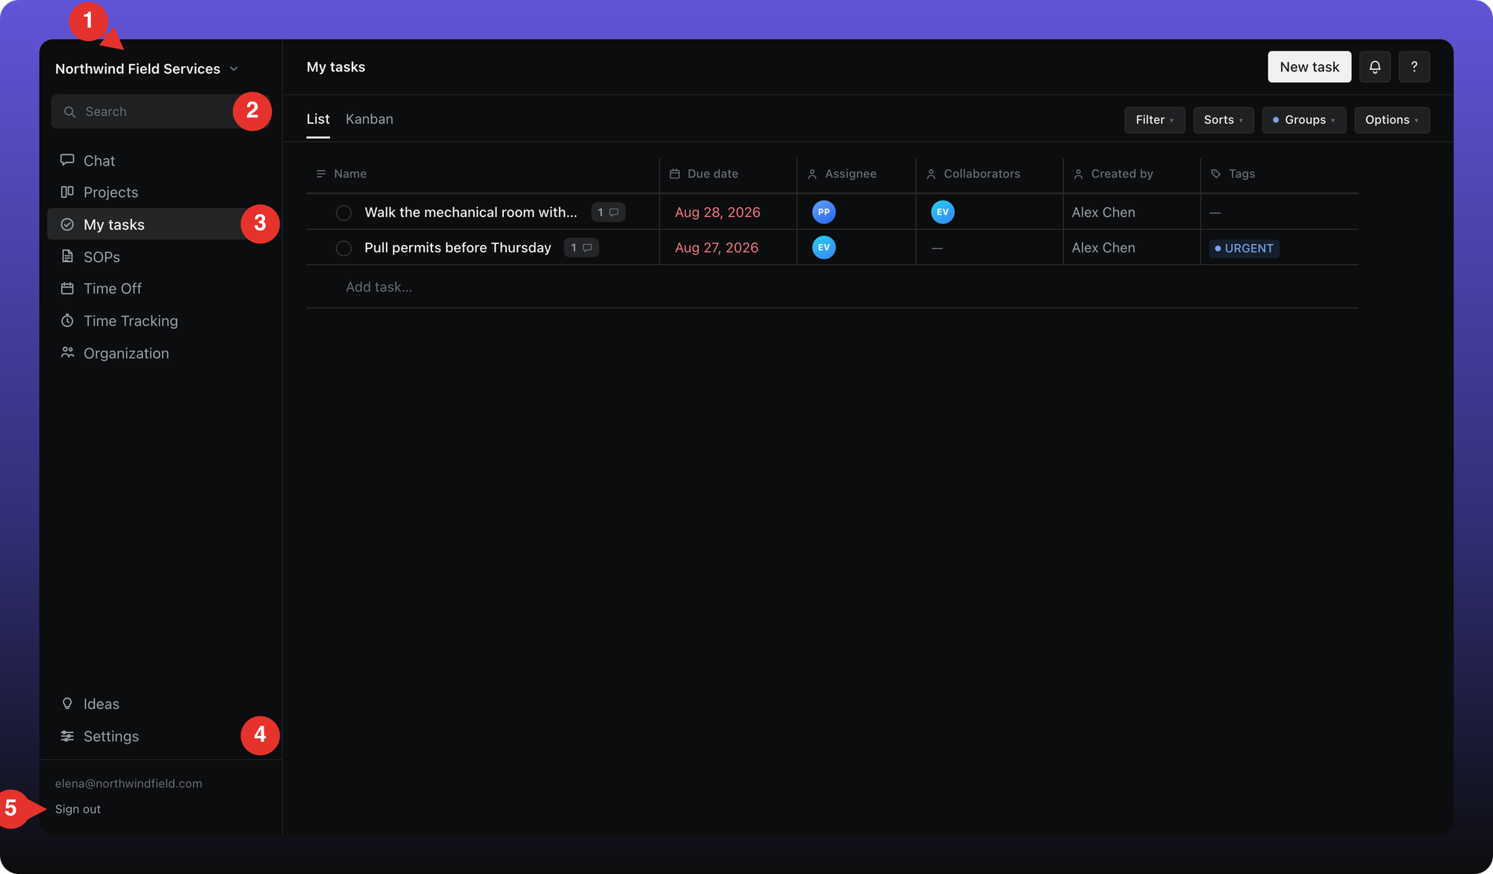Open Chat in the sidebar
Image resolution: width=1493 pixels, height=874 pixels.
(x=160, y=160)
